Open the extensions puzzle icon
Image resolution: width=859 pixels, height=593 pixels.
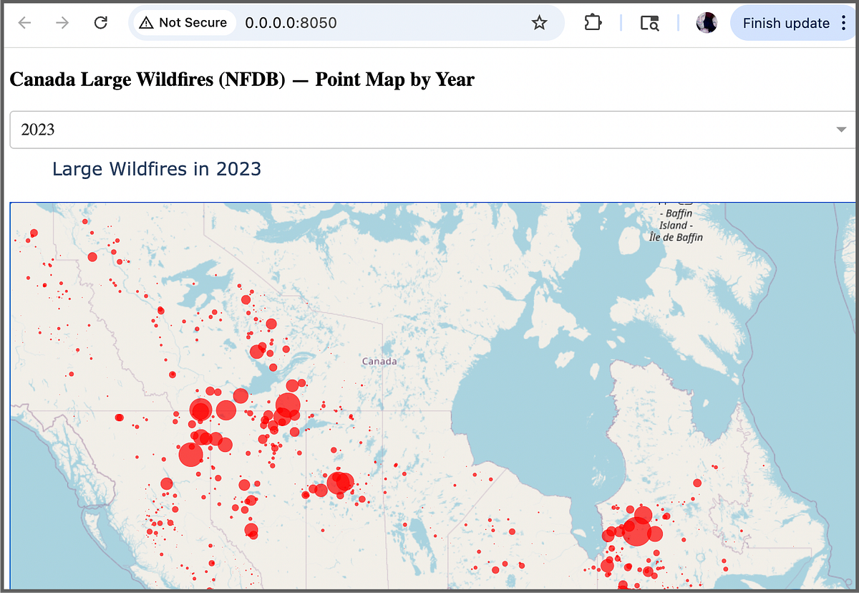(x=593, y=23)
